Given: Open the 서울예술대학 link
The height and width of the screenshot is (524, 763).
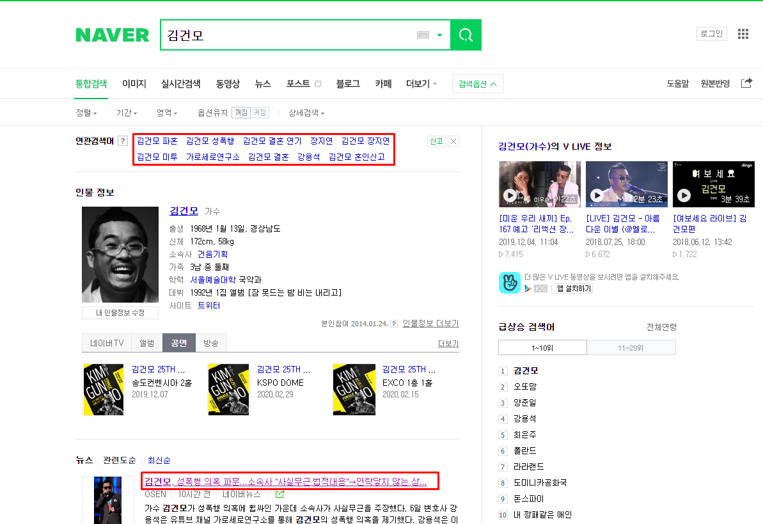Looking at the screenshot, I should pyautogui.click(x=213, y=280).
